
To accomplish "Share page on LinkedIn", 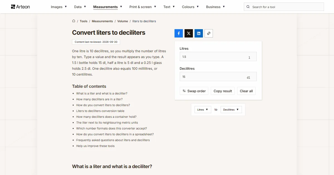I will (x=199, y=33).
